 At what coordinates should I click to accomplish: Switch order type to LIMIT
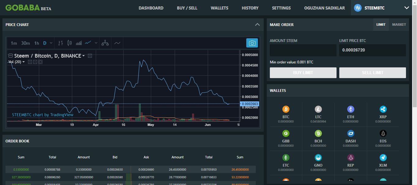(x=381, y=25)
